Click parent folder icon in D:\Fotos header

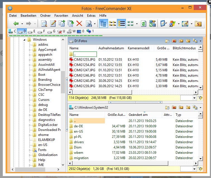click(181, 41)
